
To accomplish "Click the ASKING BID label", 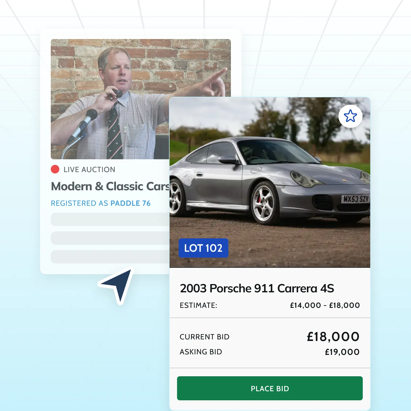I will [x=201, y=352].
